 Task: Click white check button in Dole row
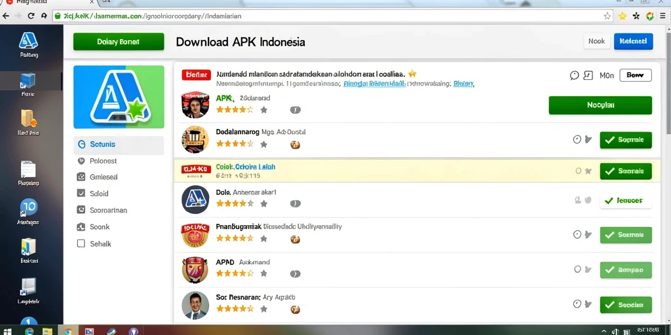pos(626,200)
